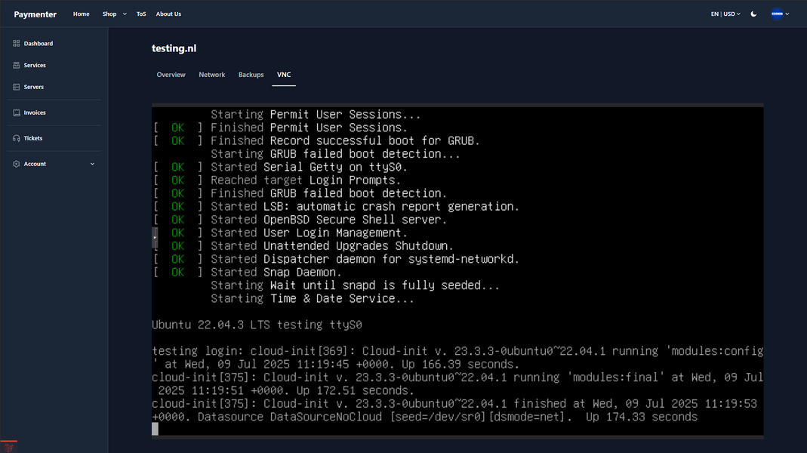The height and width of the screenshot is (453, 807).
Task: Click the 'Ubuntu 22.04.3 LTS testing ttyS0' line
Action: [x=257, y=325]
